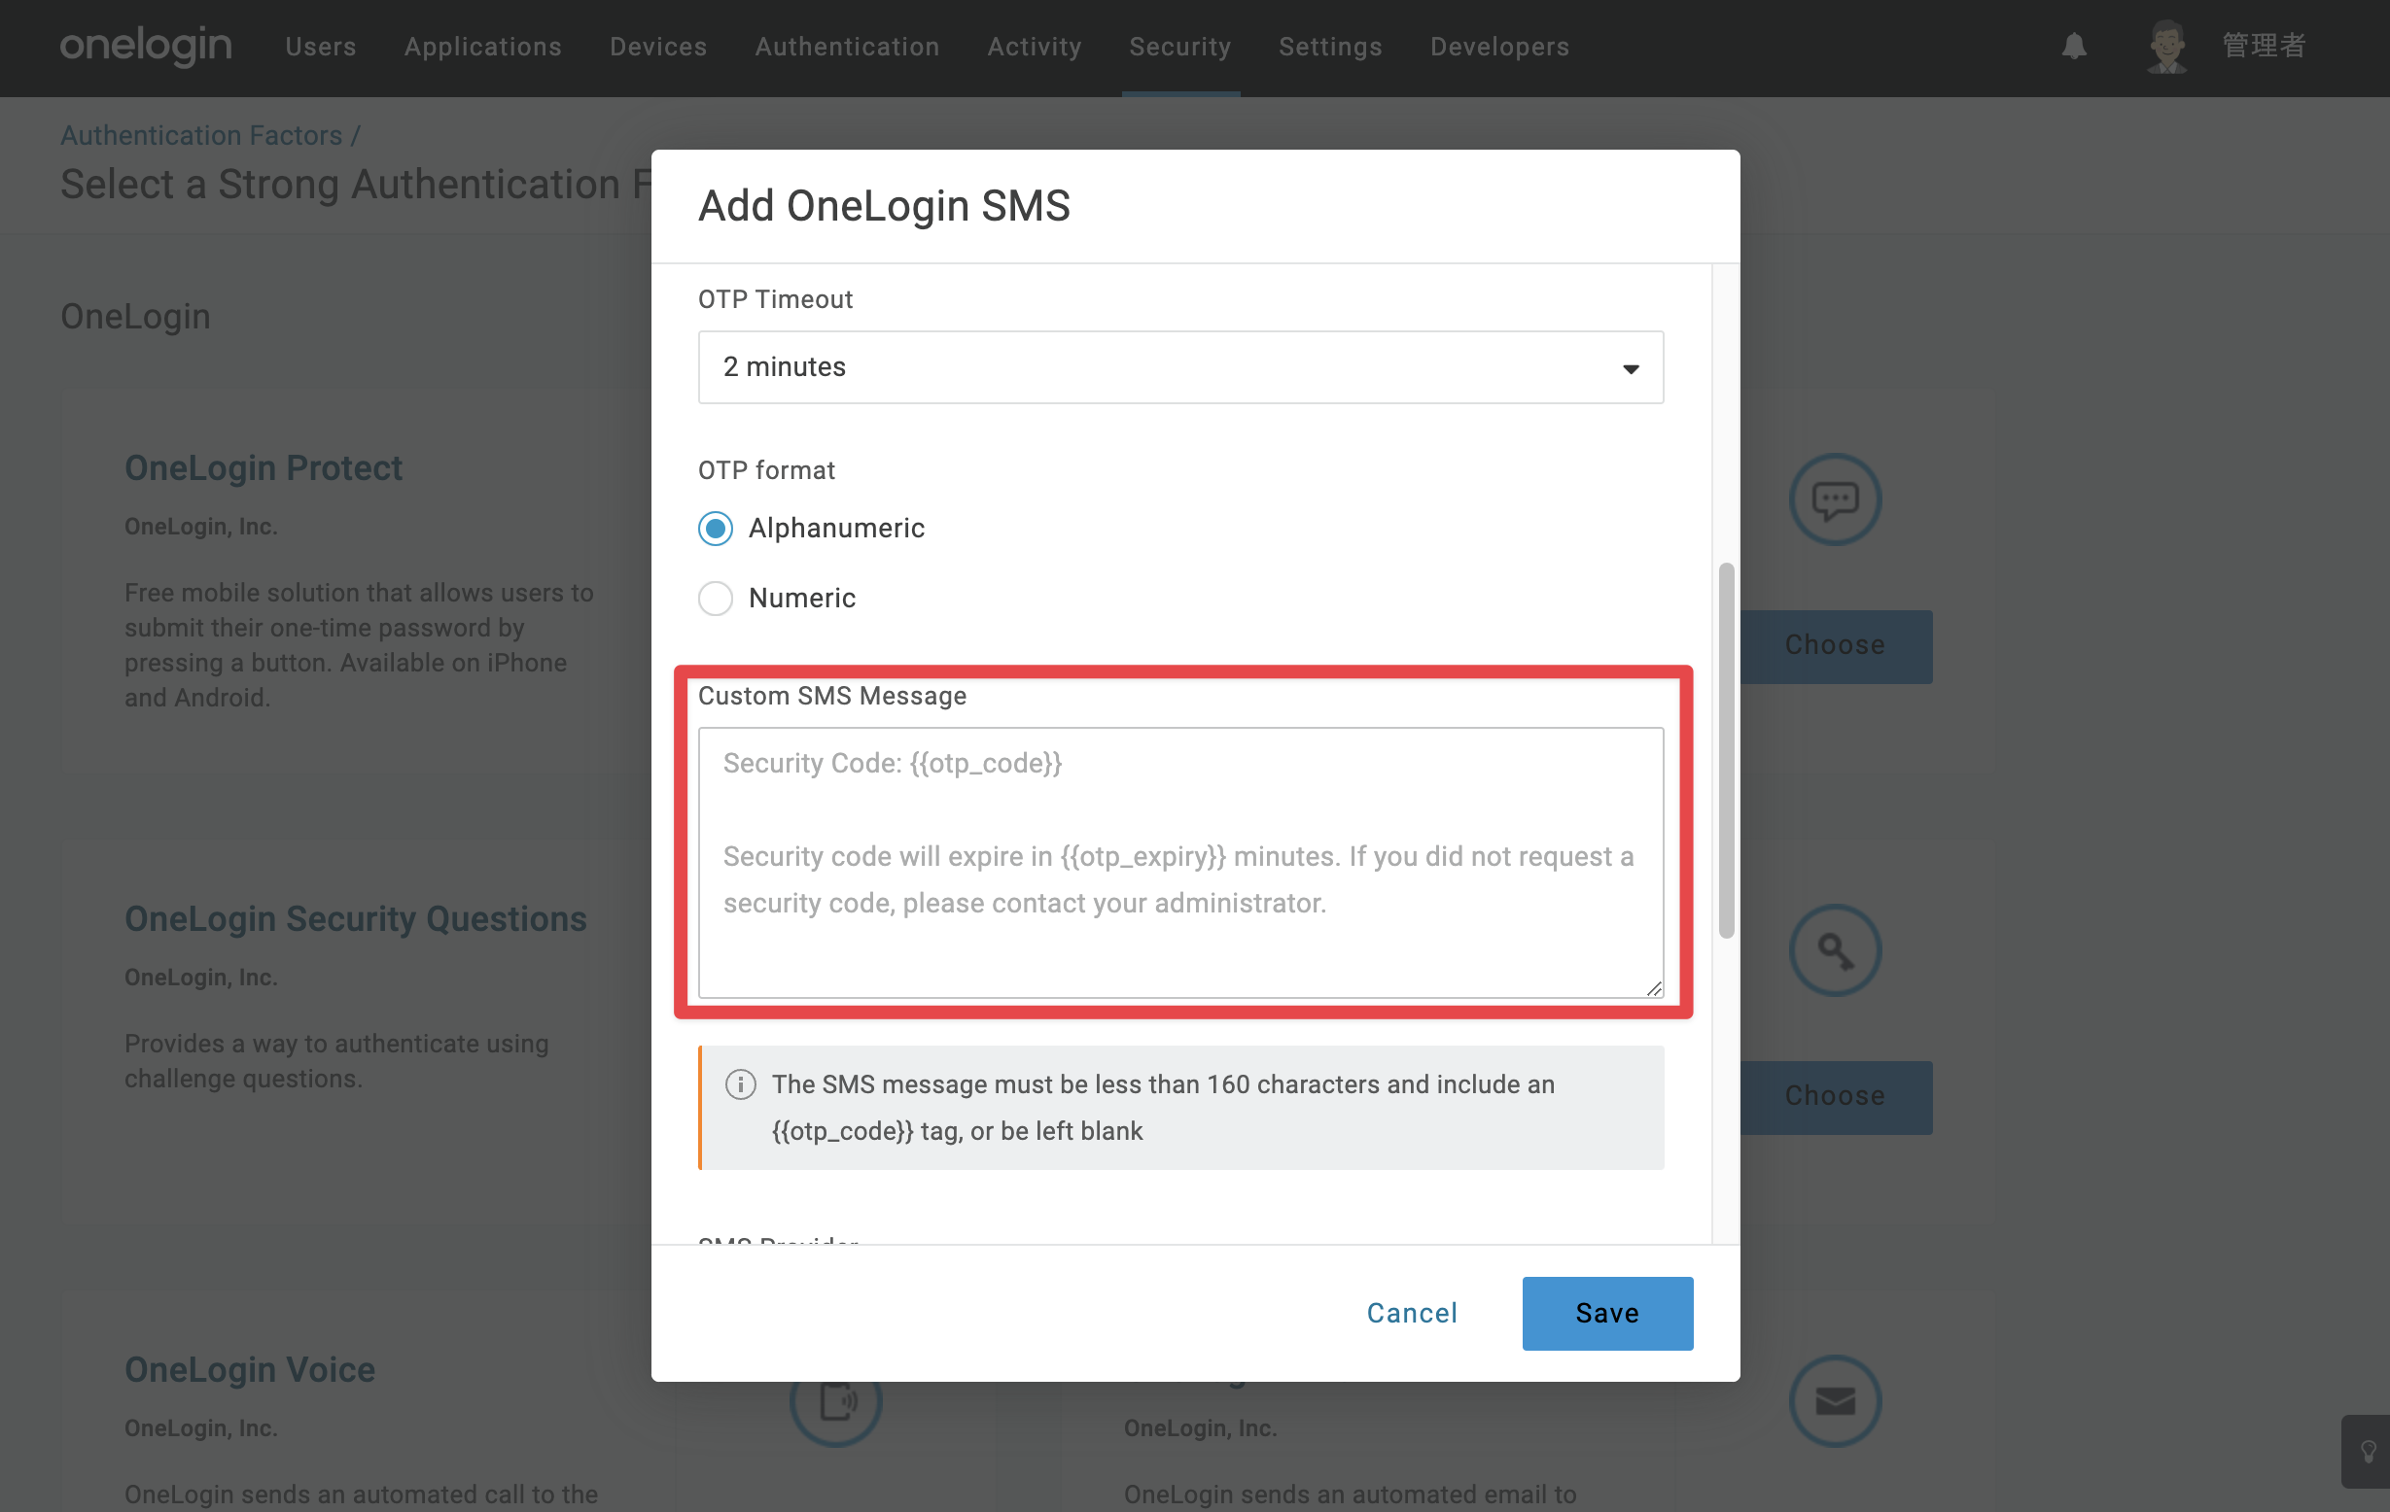Select Alphanumeric OTP format
This screenshot has height=1512, width=2390.
click(x=716, y=528)
